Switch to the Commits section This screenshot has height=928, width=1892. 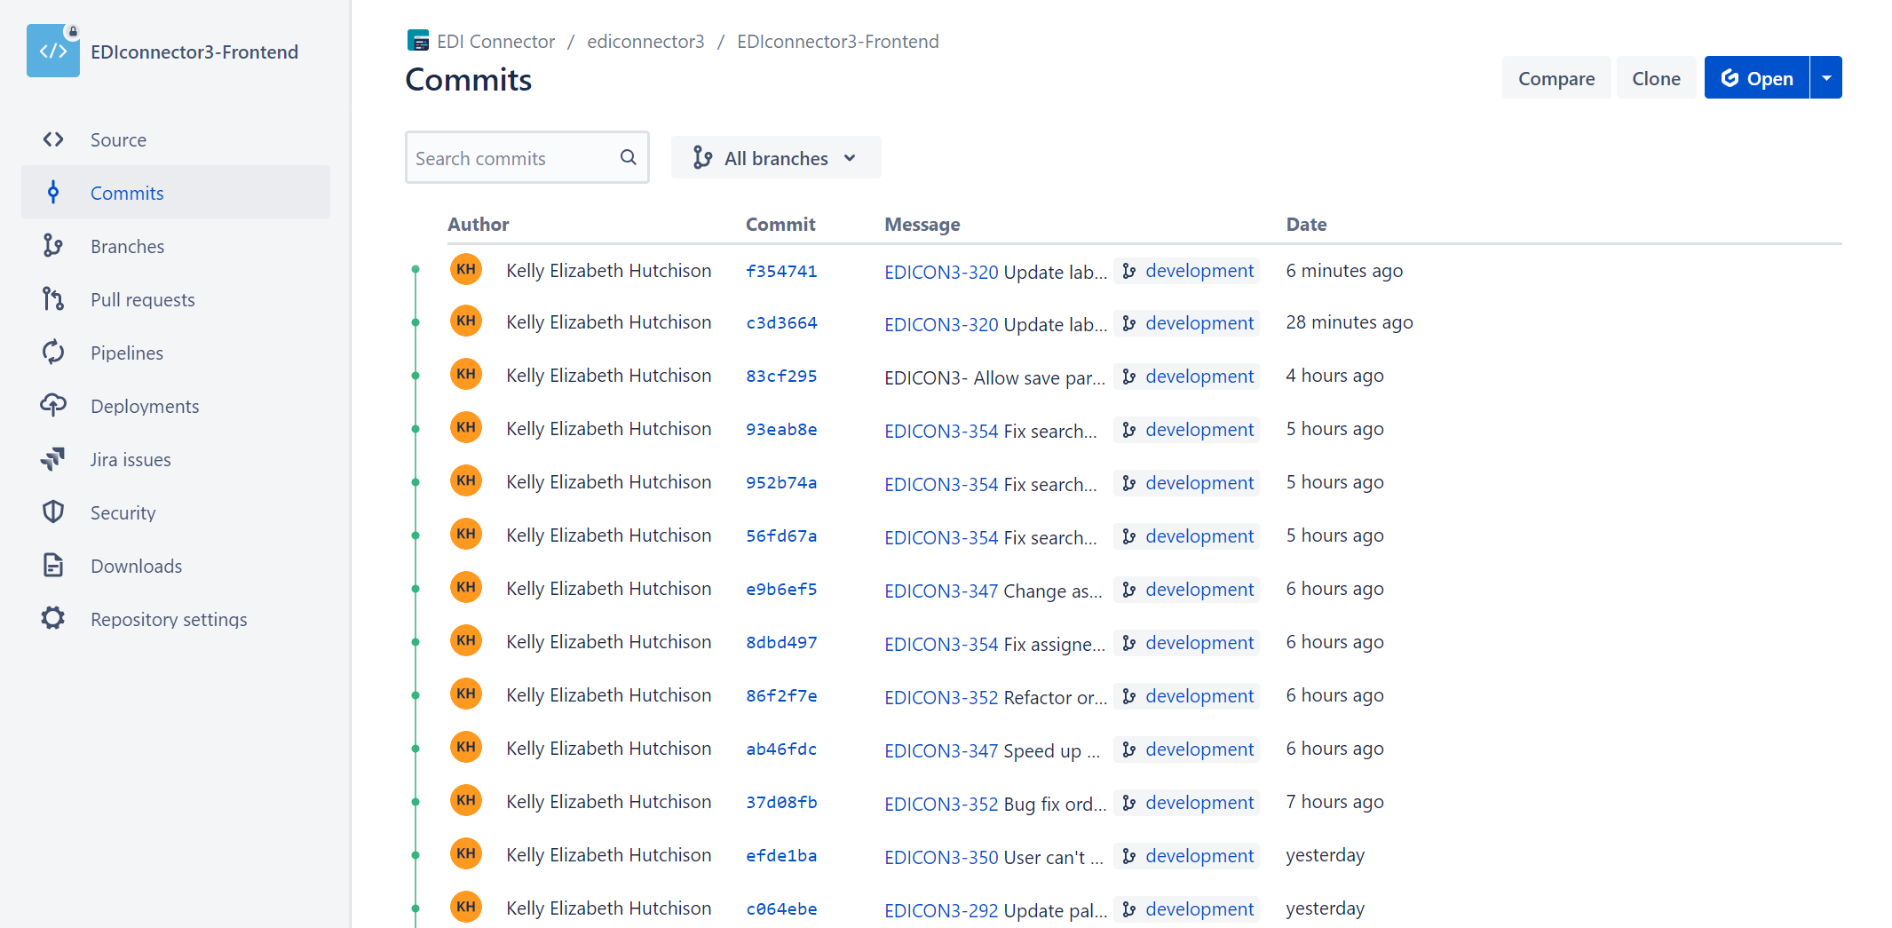pyautogui.click(x=127, y=193)
